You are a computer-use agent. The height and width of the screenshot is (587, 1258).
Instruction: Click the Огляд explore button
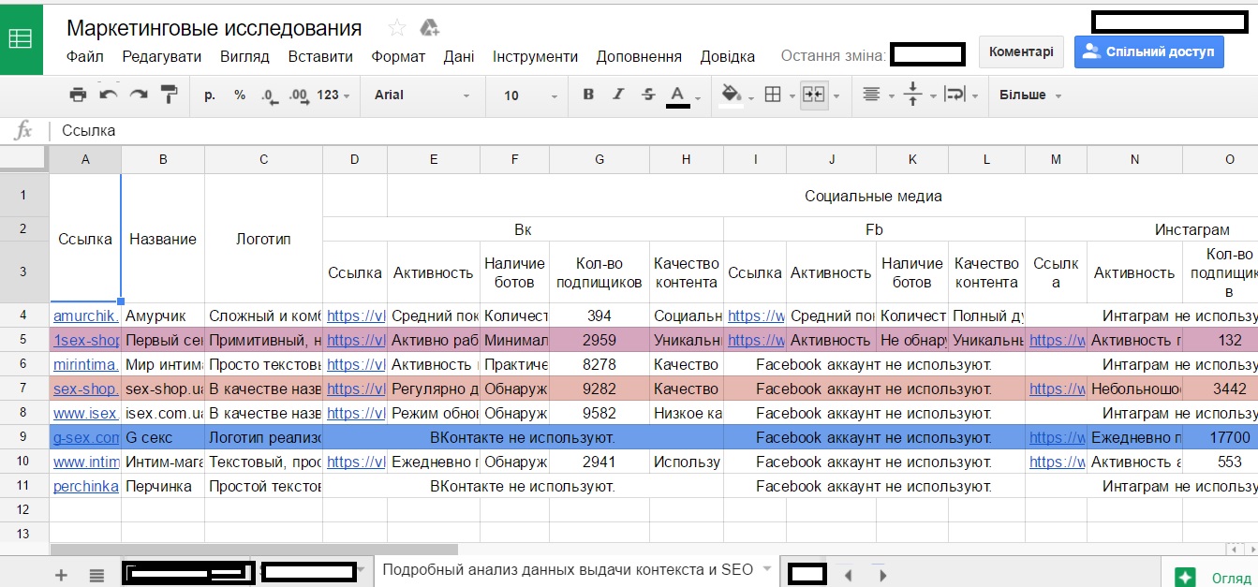[x=1209, y=577]
